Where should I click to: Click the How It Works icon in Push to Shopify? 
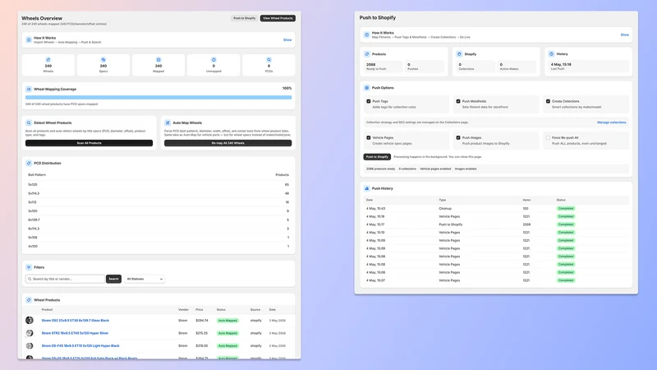[x=366, y=35]
